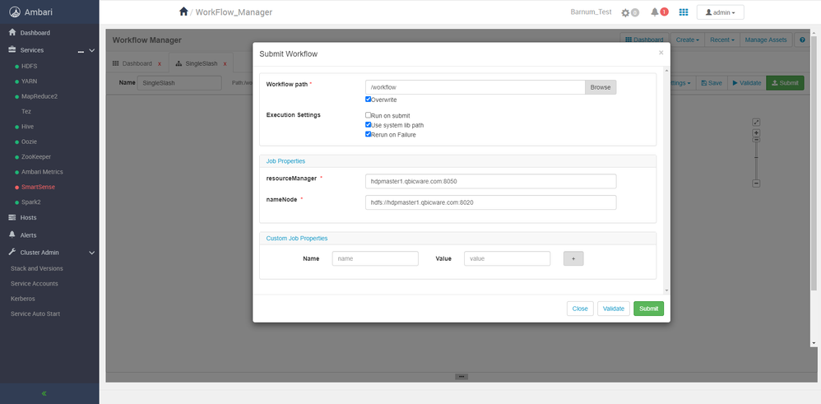821x404 pixels.
Task: Open the alerts bell icon in header
Action: pos(655,12)
